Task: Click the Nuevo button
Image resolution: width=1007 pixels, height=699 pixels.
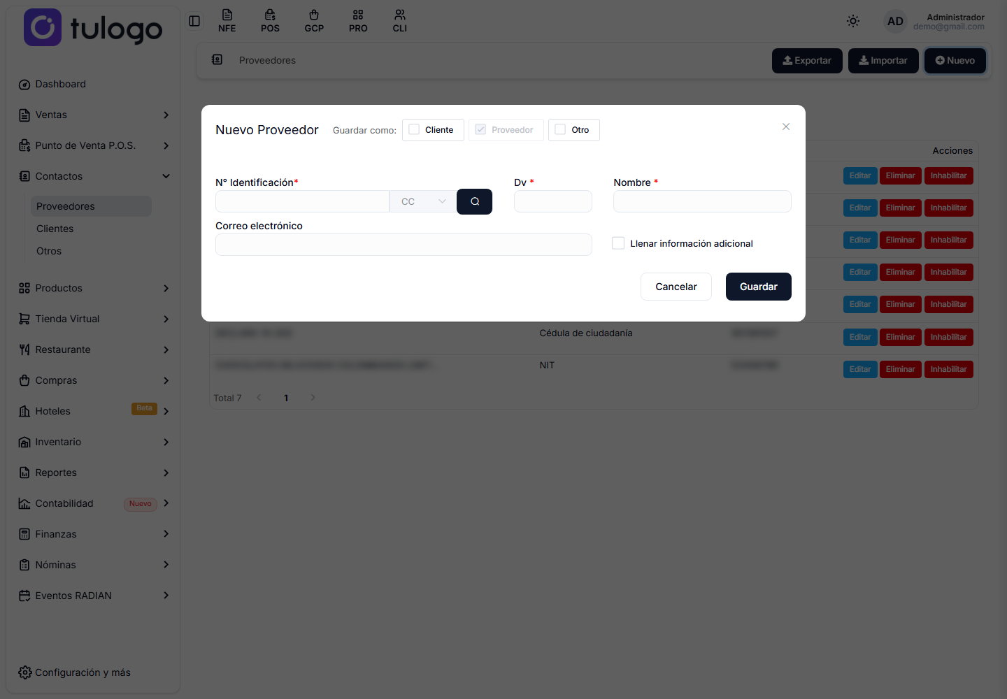Action: tap(955, 61)
